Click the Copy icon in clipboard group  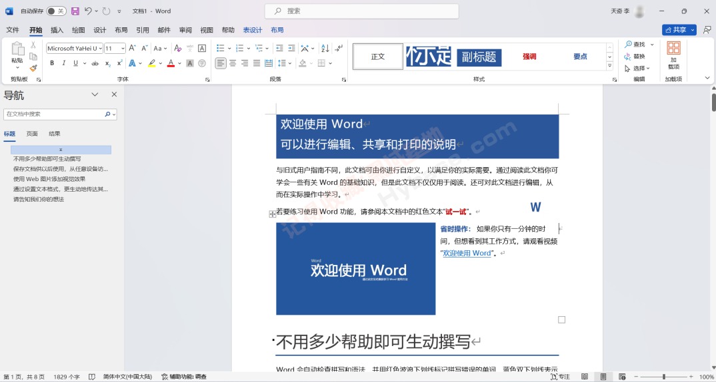[33, 57]
